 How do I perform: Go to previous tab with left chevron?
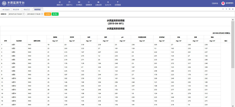pos(223,9)
